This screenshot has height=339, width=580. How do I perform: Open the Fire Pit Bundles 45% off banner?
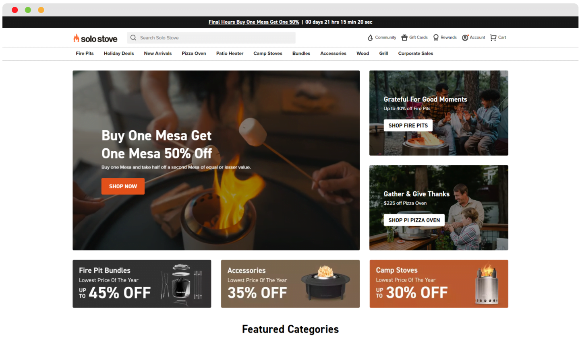tap(142, 284)
